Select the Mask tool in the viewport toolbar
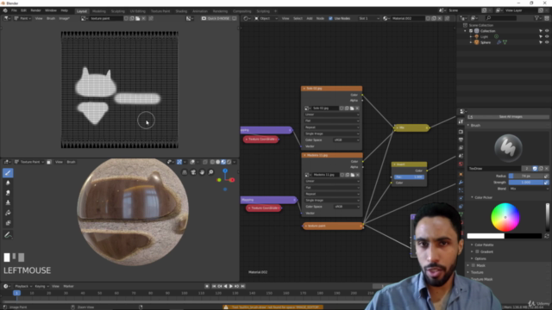This screenshot has height=310, width=552. point(8,223)
